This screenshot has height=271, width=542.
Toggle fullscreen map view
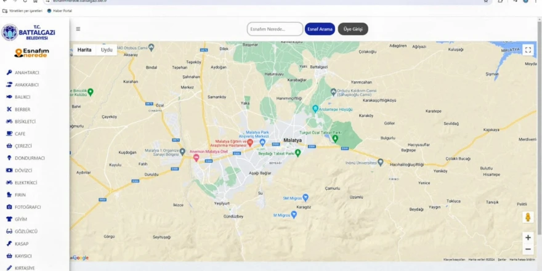click(528, 50)
